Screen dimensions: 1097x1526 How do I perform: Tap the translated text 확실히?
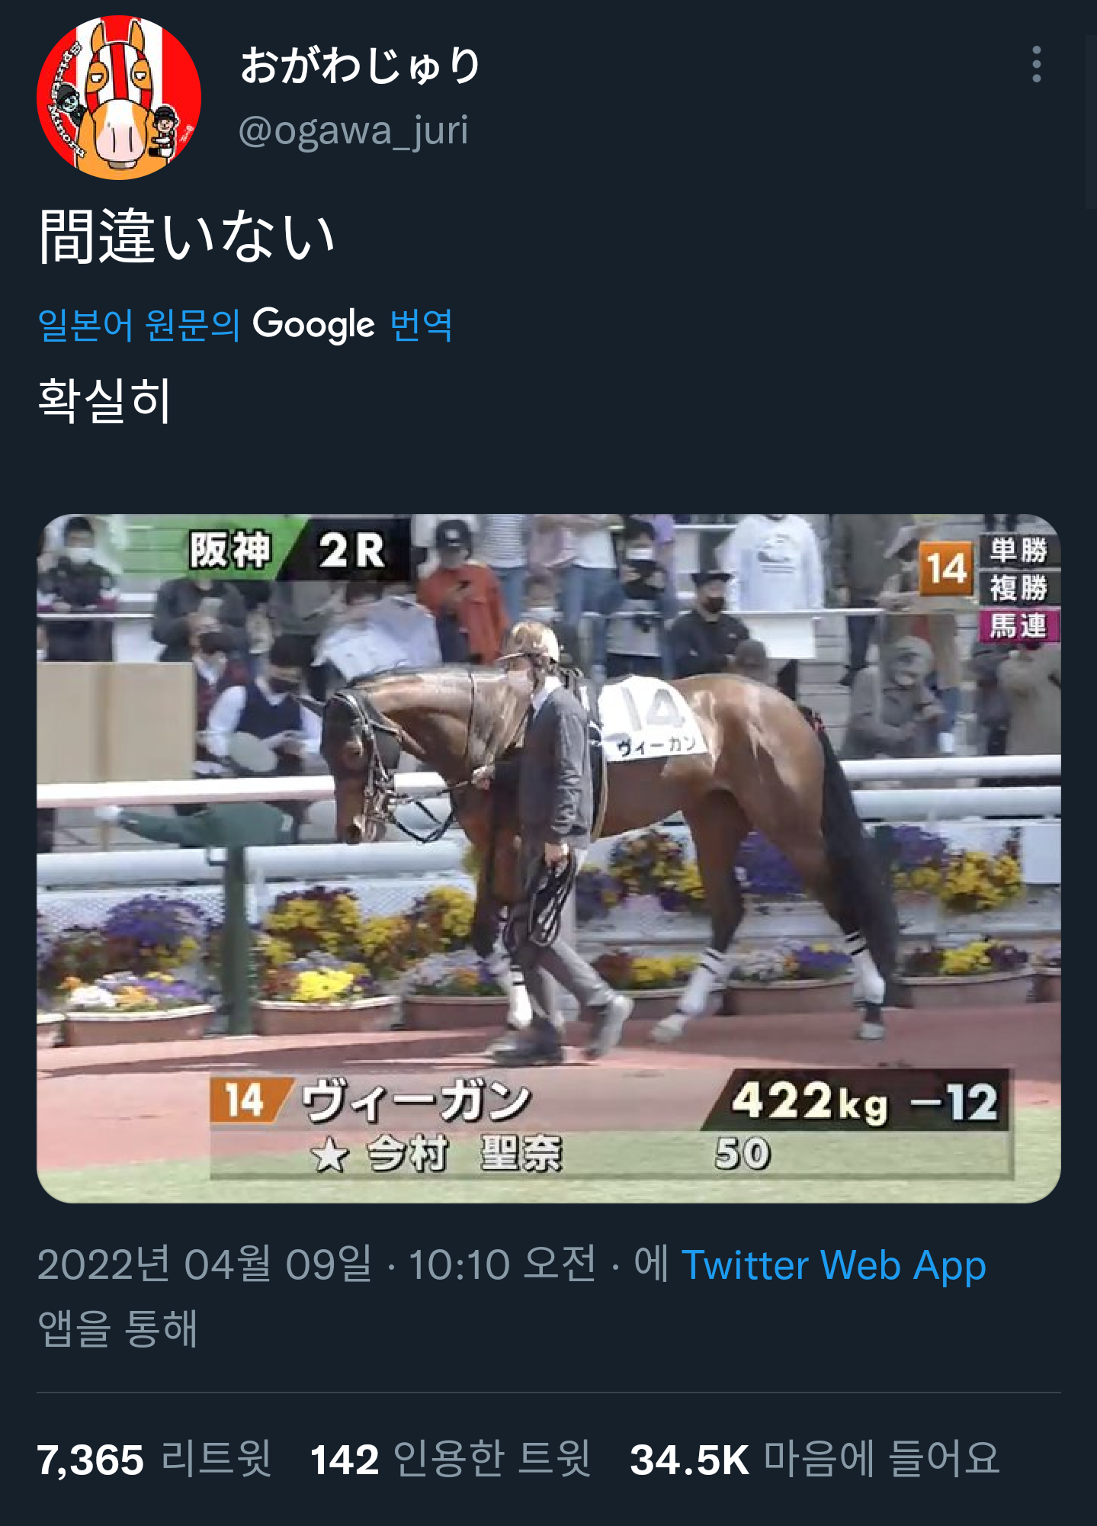click(x=104, y=400)
